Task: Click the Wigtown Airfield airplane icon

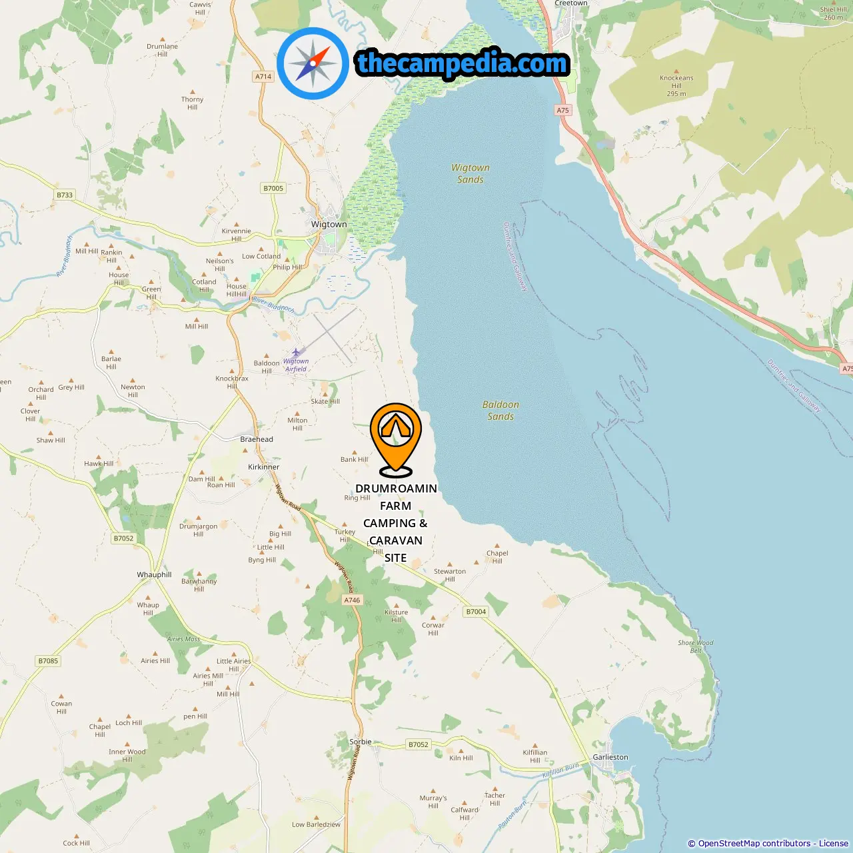Action: coord(297,352)
